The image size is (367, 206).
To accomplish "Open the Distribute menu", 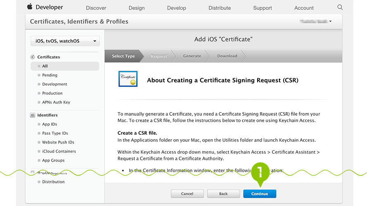I will [220, 8].
